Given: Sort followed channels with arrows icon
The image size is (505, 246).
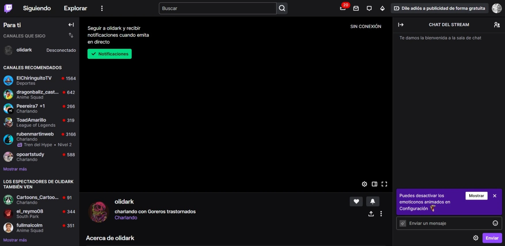Looking at the screenshot, I should (x=71, y=35).
